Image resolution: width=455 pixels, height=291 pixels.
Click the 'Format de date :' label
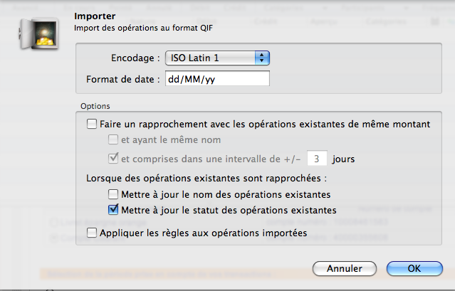tap(122, 79)
